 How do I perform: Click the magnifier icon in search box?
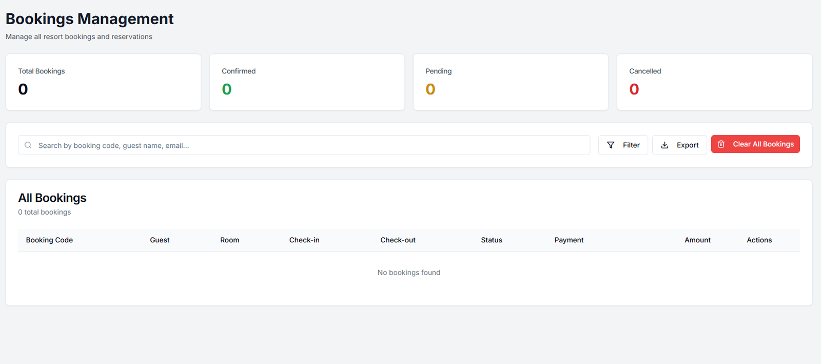coord(28,145)
